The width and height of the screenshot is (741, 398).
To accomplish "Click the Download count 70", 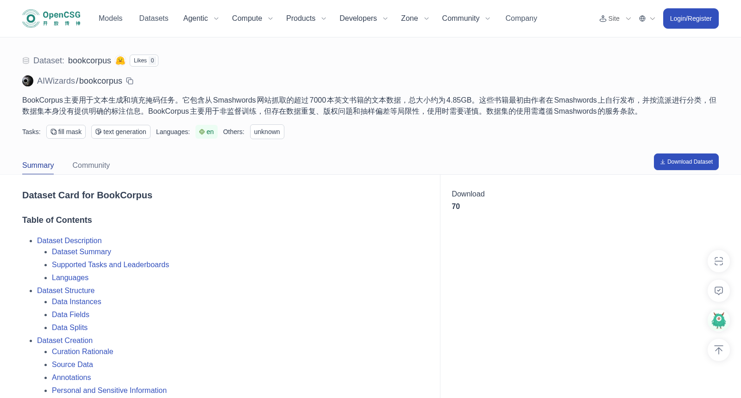I will pos(456,207).
